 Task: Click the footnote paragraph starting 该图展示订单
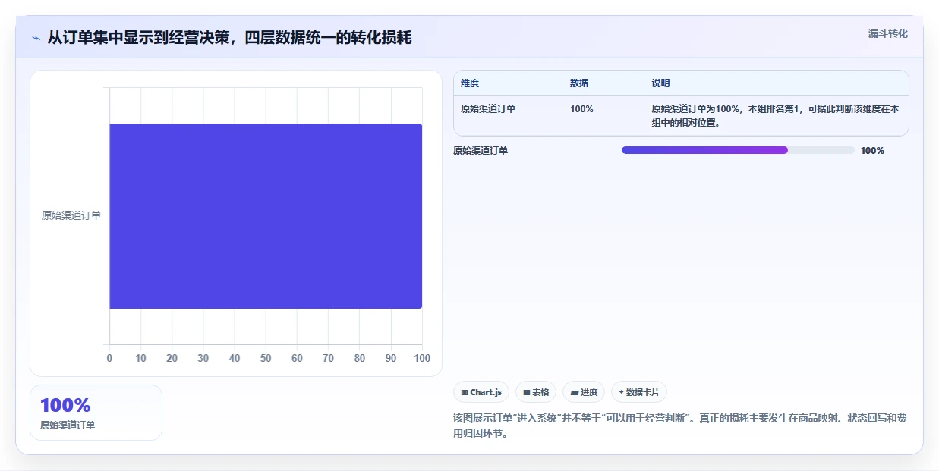(x=679, y=426)
